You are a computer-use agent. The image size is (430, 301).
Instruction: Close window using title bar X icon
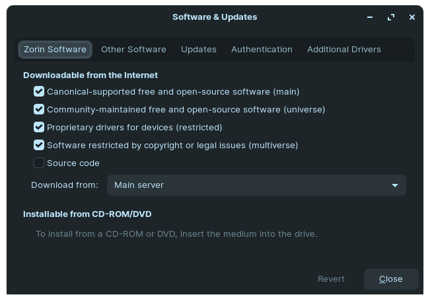coord(412,17)
